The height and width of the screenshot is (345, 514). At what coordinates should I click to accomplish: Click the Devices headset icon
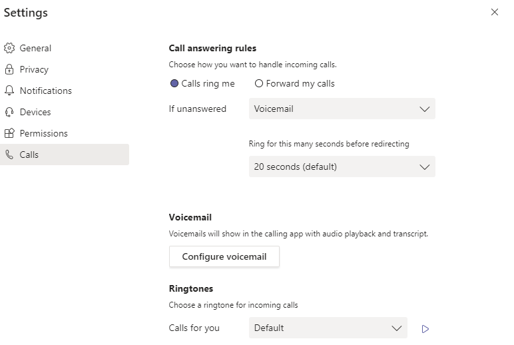click(x=9, y=112)
